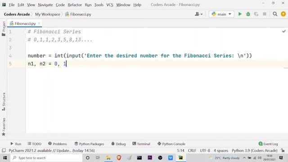Click the green inspection checkmark icon
Image resolution: width=288 pixels, height=162 pixels.
click(284, 31)
